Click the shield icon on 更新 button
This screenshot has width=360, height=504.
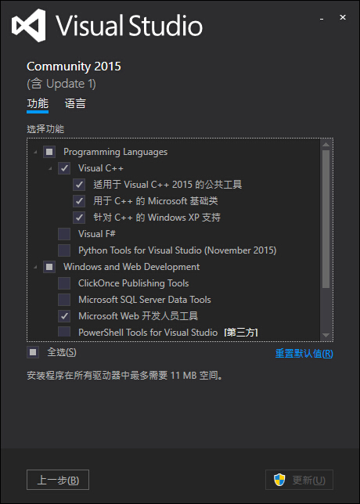coord(279,480)
